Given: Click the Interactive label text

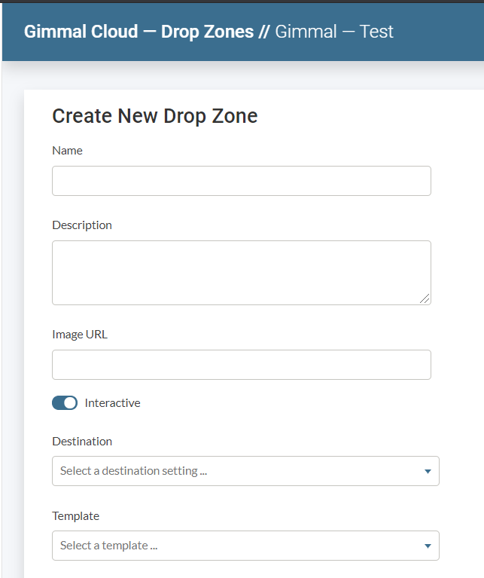Looking at the screenshot, I should (112, 403).
